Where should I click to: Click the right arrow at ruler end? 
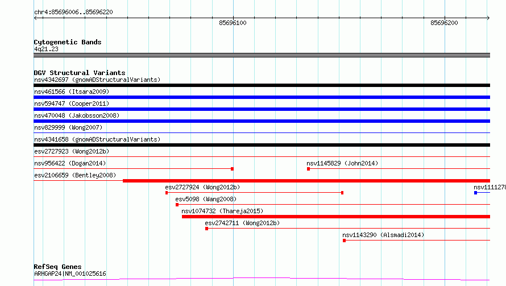488,18
